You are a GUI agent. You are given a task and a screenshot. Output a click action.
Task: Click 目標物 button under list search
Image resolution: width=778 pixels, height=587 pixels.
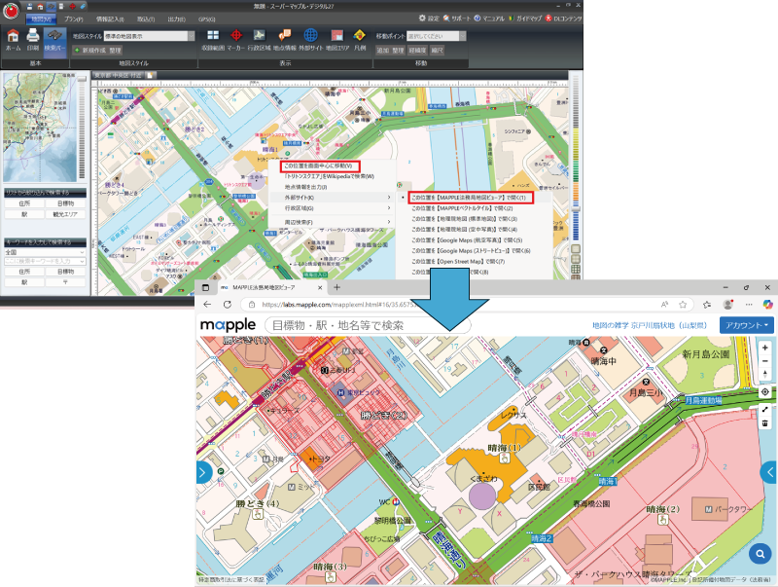(x=65, y=203)
